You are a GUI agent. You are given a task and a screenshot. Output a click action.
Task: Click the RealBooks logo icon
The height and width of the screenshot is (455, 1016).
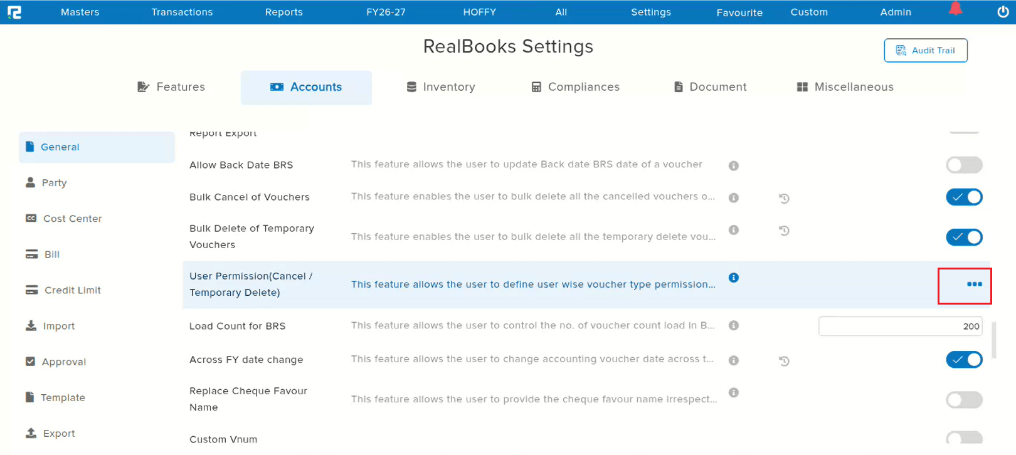[x=14, y=12]
